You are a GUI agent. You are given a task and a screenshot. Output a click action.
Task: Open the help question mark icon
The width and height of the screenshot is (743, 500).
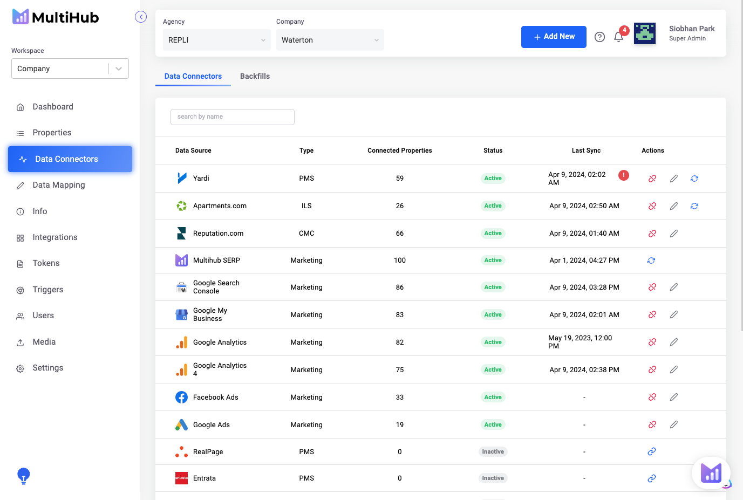599,37
